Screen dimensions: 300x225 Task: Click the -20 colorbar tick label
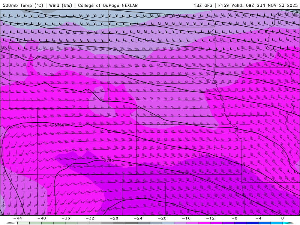tap(162, 218)
